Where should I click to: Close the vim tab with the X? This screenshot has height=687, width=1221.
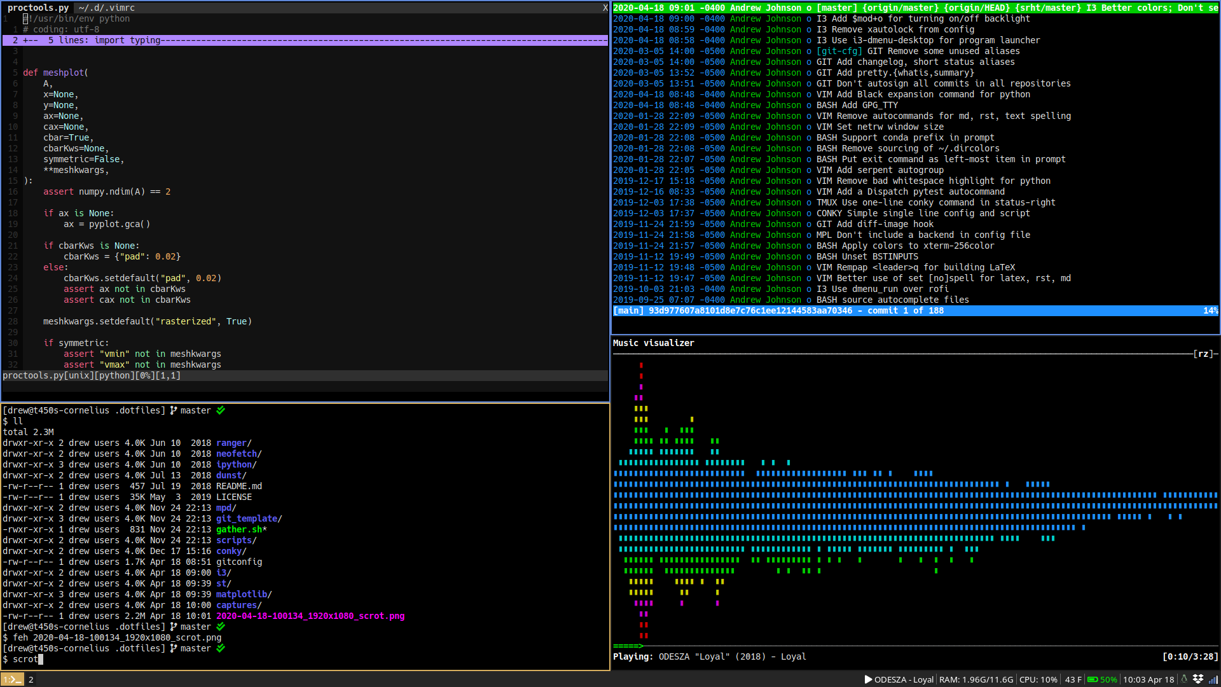coord(605,8)
